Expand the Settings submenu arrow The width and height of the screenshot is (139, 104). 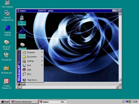(42, 61)
